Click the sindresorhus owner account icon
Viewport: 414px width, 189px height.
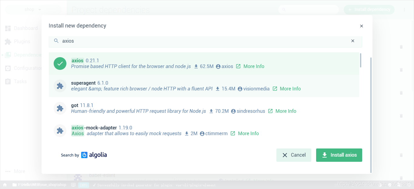(x=233, y=111)
